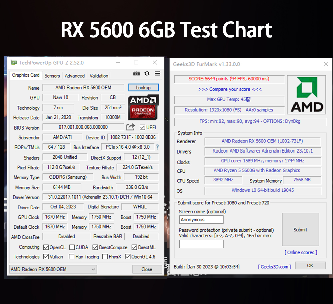Click the WHQL Digital Signature value
This screenshot has width=333, height=304.
140,207
